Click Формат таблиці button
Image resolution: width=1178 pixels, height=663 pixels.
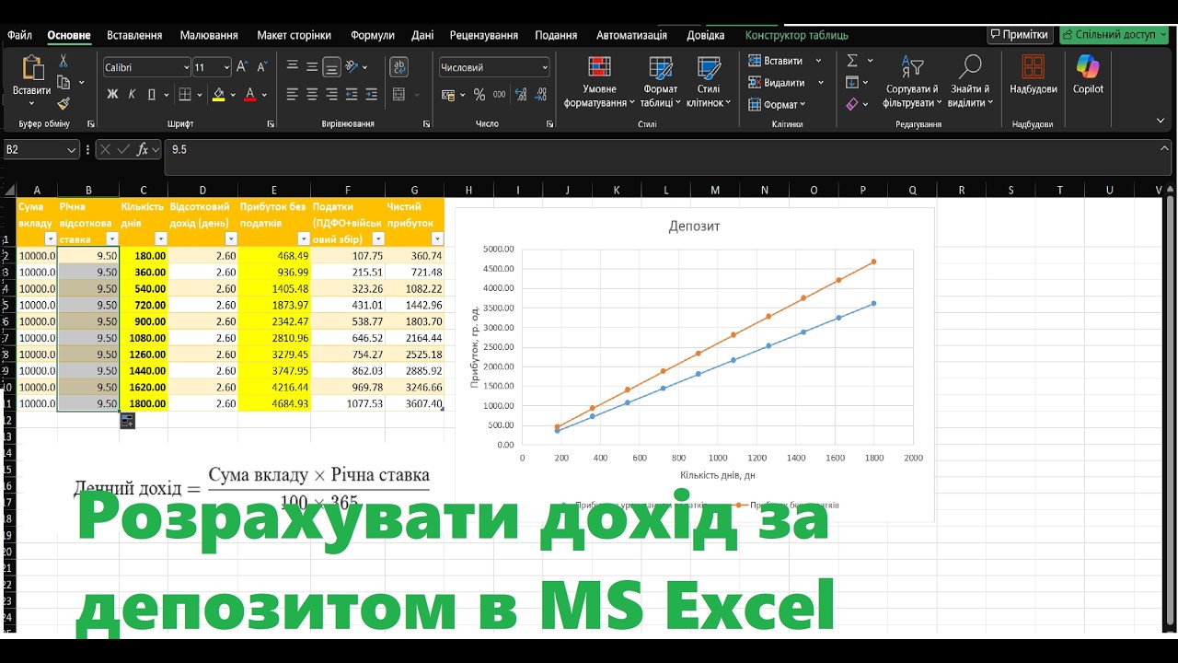[x=660, y=81]
